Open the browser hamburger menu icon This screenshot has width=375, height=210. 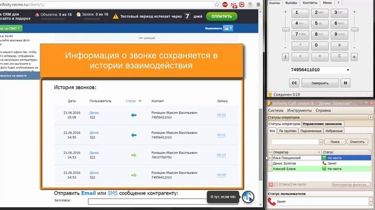pyautogui.click(x=258, y=5)
